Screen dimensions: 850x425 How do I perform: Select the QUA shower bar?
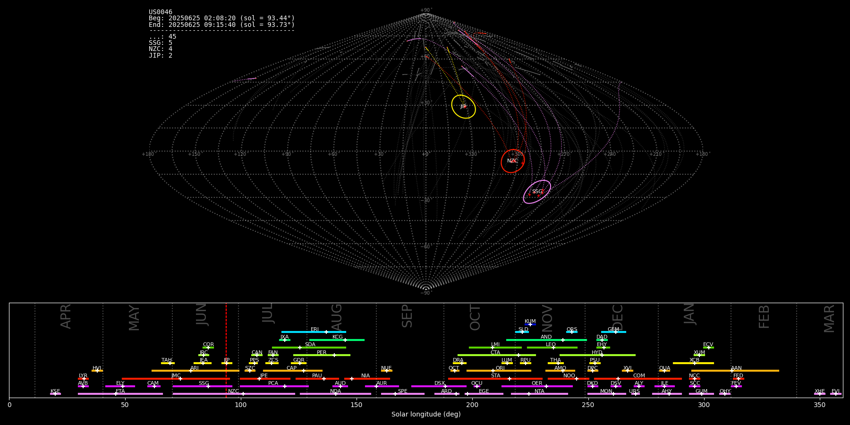pyautogui.click(x=664, y=371)
